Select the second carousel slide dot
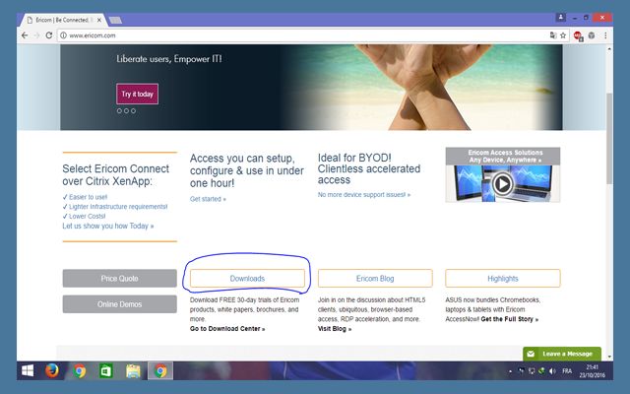 pyautogui.click(x=127, y=111)
